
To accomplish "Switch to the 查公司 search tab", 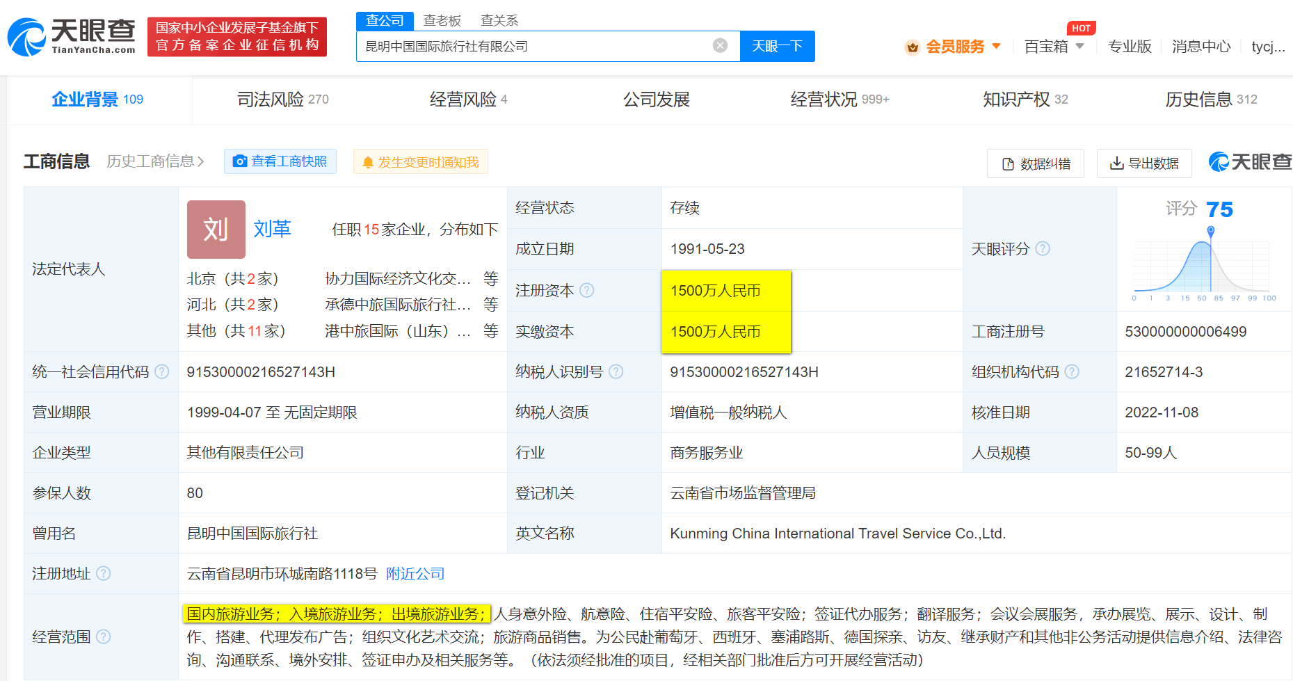I will (x=385, y=21).
